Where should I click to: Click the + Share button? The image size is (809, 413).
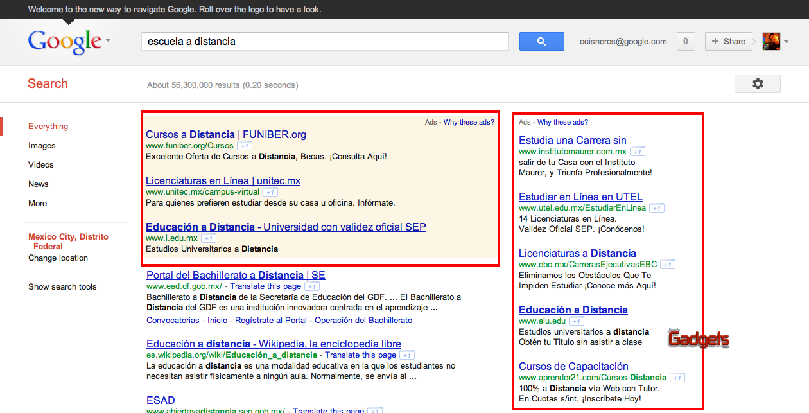coord(729,41)
